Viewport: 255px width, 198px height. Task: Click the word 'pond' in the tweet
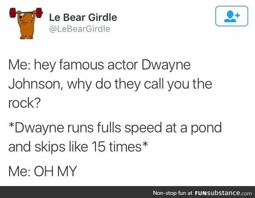pos(206,128)
